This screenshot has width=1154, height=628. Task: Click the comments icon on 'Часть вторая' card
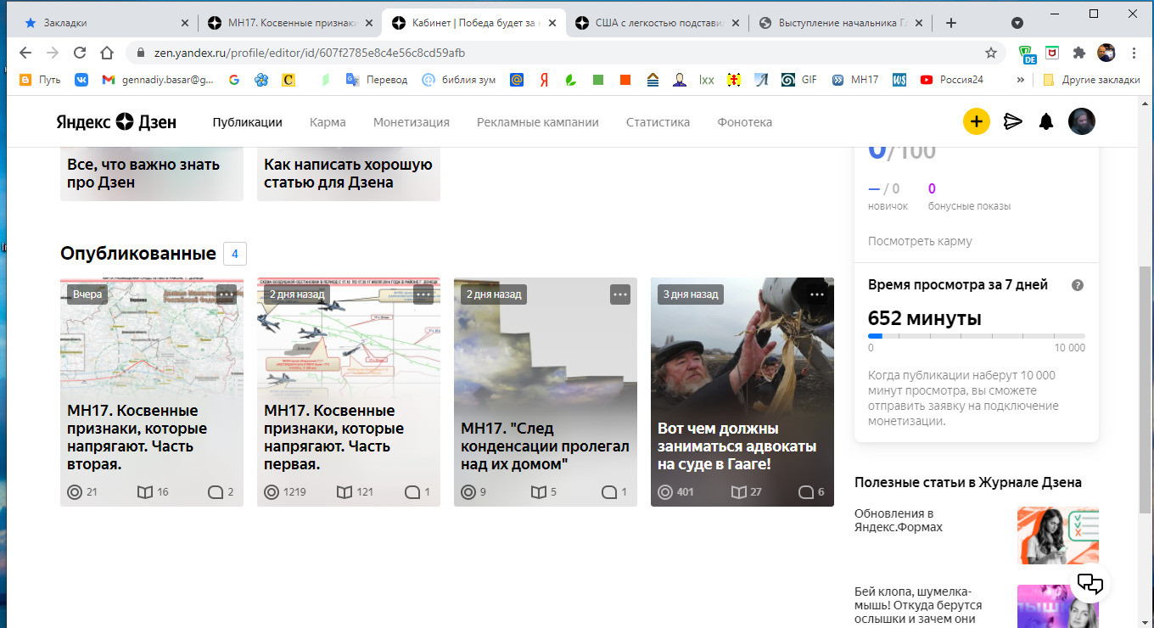click(x=216, y=492)
